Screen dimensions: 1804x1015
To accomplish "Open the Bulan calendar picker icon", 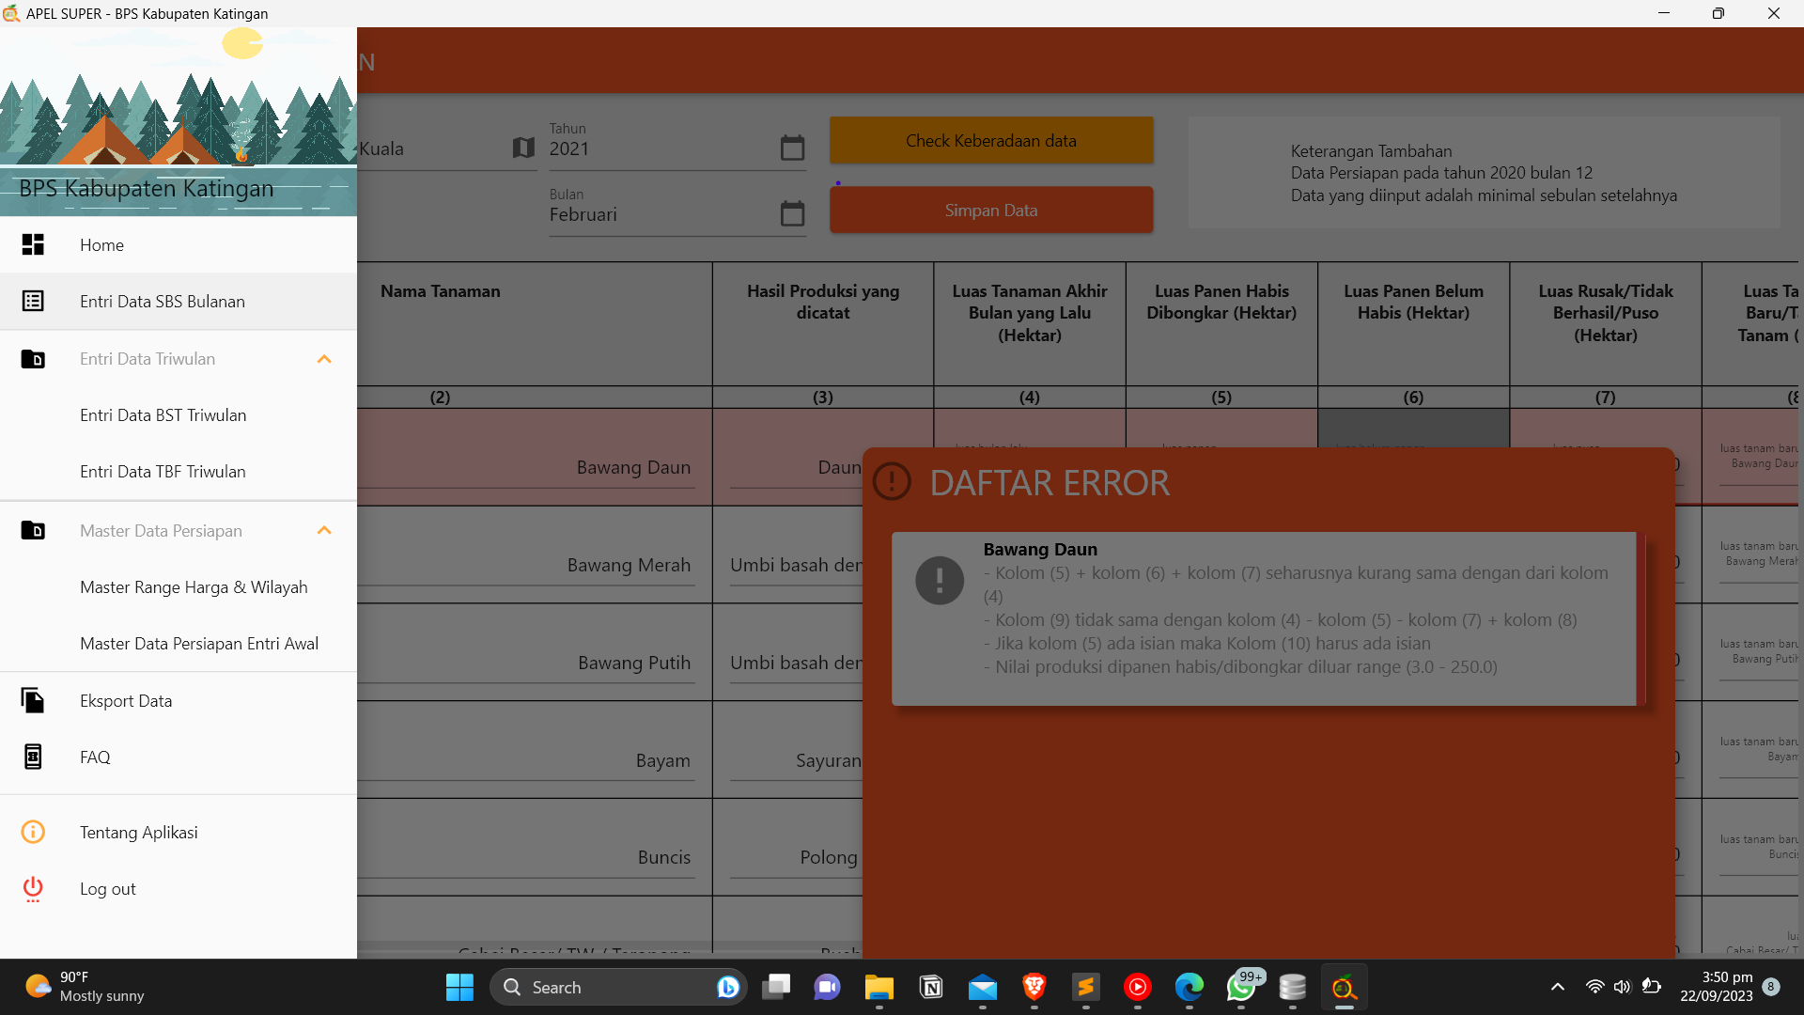I will click(x=792, y=214).
